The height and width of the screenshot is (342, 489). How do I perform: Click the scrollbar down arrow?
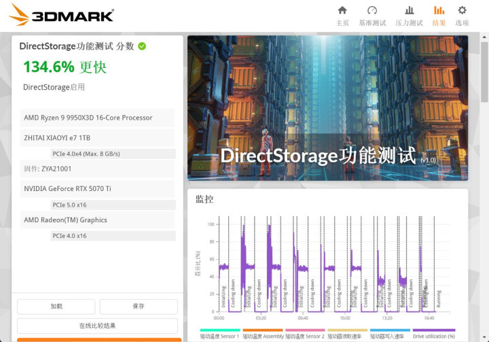[x=484, y=338]
